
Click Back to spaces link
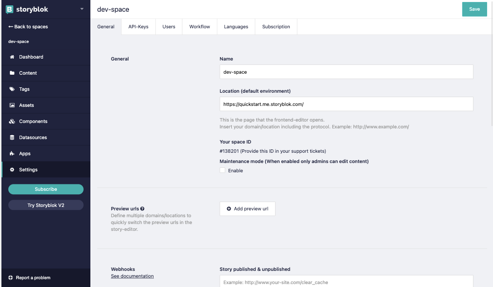(28, 27)
